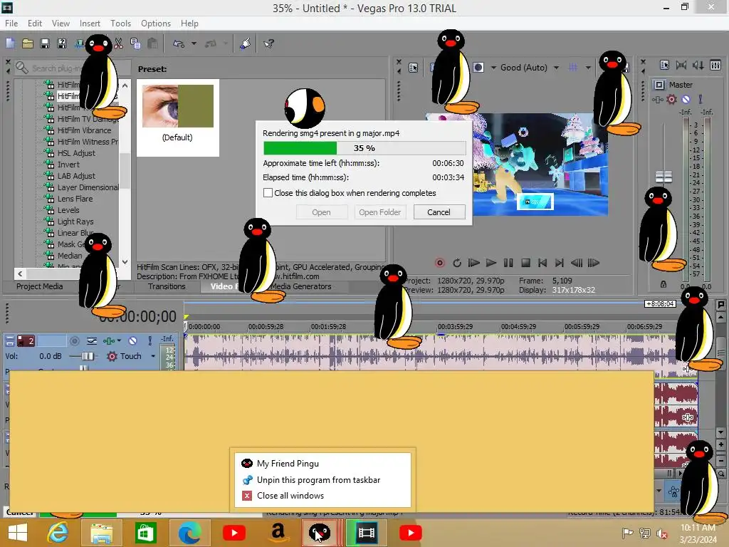Open the preview quality Good (Auto) dropdown
Image resolution: width=729 pixels, height=547 pixels.
coord(530,68)
